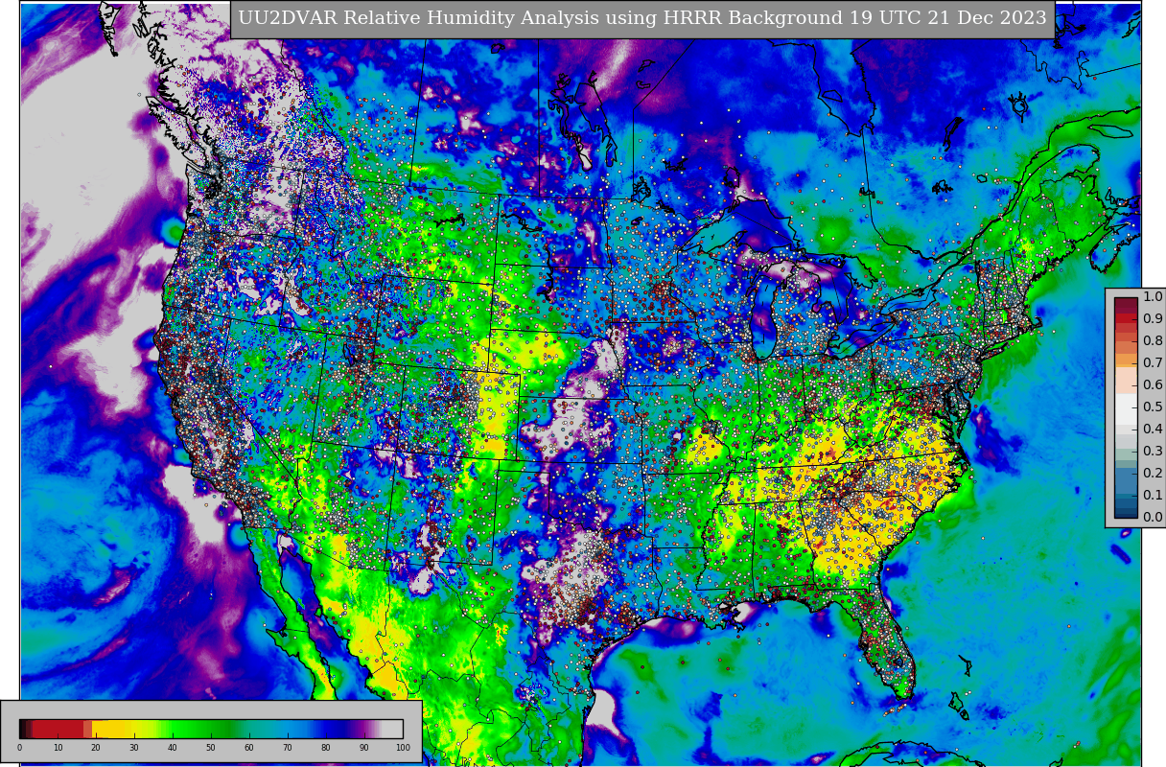Click the 80 tick label on humidity colorbar
Screen dimensions: 1166x767
click(326, 748)
